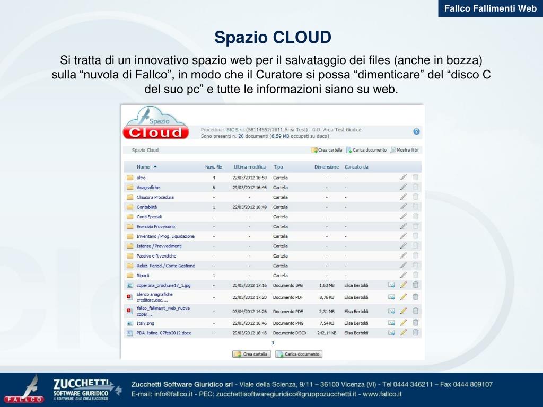Click the Spazio Cloud logo
The image size is (543, 407).
(156, 123)
